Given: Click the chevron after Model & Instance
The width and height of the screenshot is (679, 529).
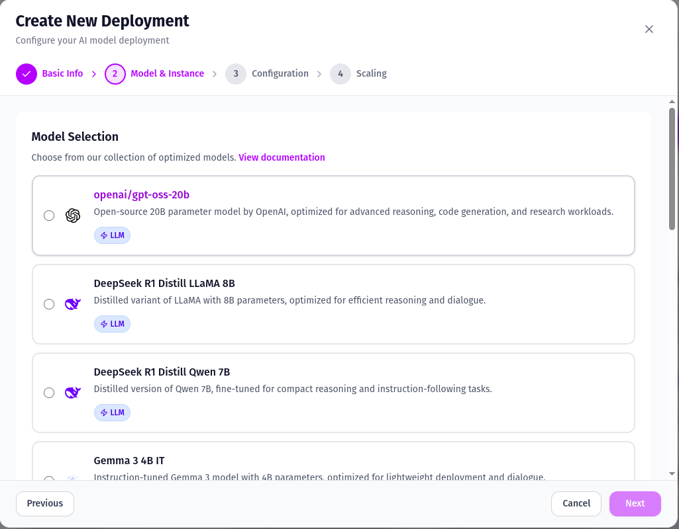Looking at the screenshot, I should point(215,74).
